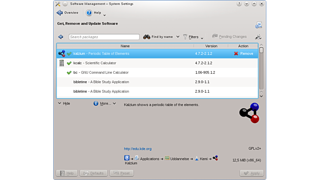Click the software sources icon at top right

[x=258, y=25]
